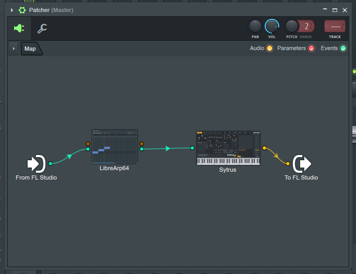Click the event cable arrow between LibreArp64 and Sytrus
Screen dimensions: 356x274
tap(168, 148)
